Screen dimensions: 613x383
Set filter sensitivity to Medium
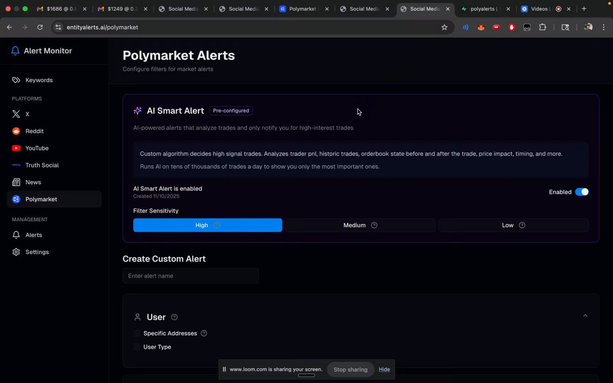(360, 225)
